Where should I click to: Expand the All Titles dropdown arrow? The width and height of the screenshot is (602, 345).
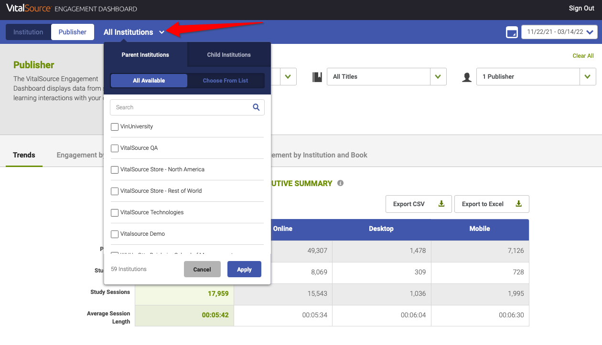click(438, 77)
